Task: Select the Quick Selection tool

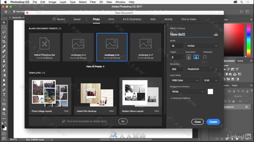Action: 4,37
